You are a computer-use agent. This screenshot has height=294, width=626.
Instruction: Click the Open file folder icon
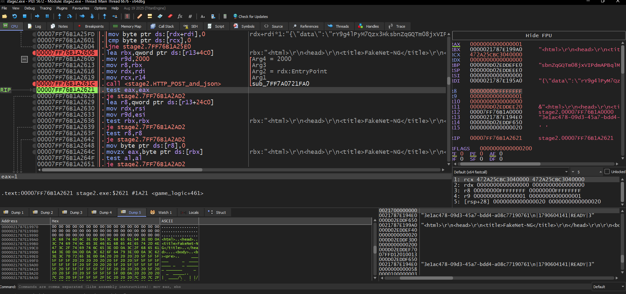[x=5, y=16]
